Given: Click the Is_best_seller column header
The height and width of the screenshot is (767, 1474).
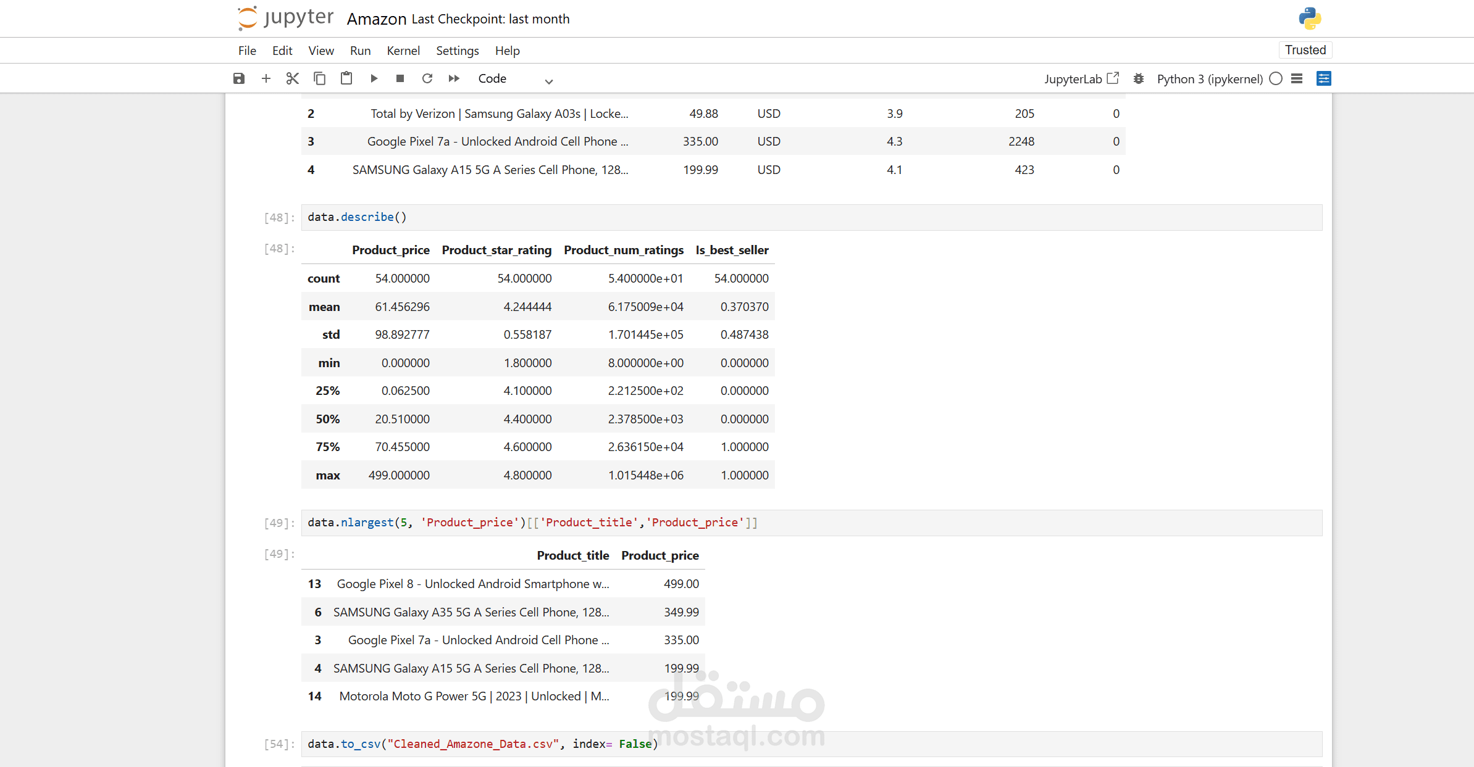Looking at the screenshot, I should click(732, 250).
